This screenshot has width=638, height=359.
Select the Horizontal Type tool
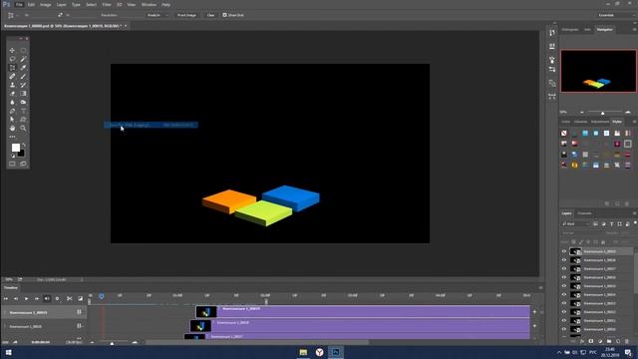(23, 111)
